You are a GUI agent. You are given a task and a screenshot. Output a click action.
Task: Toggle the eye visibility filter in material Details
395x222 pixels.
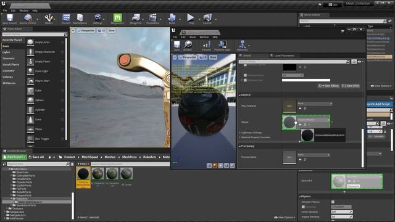coord(360,62)
